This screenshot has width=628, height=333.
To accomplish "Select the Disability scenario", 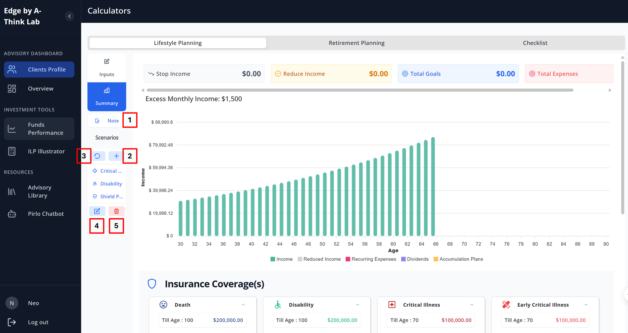I will coord(108,184).
